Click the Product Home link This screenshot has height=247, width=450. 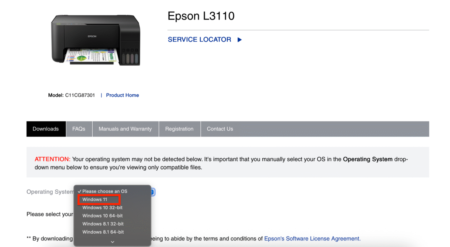(122, 95)
